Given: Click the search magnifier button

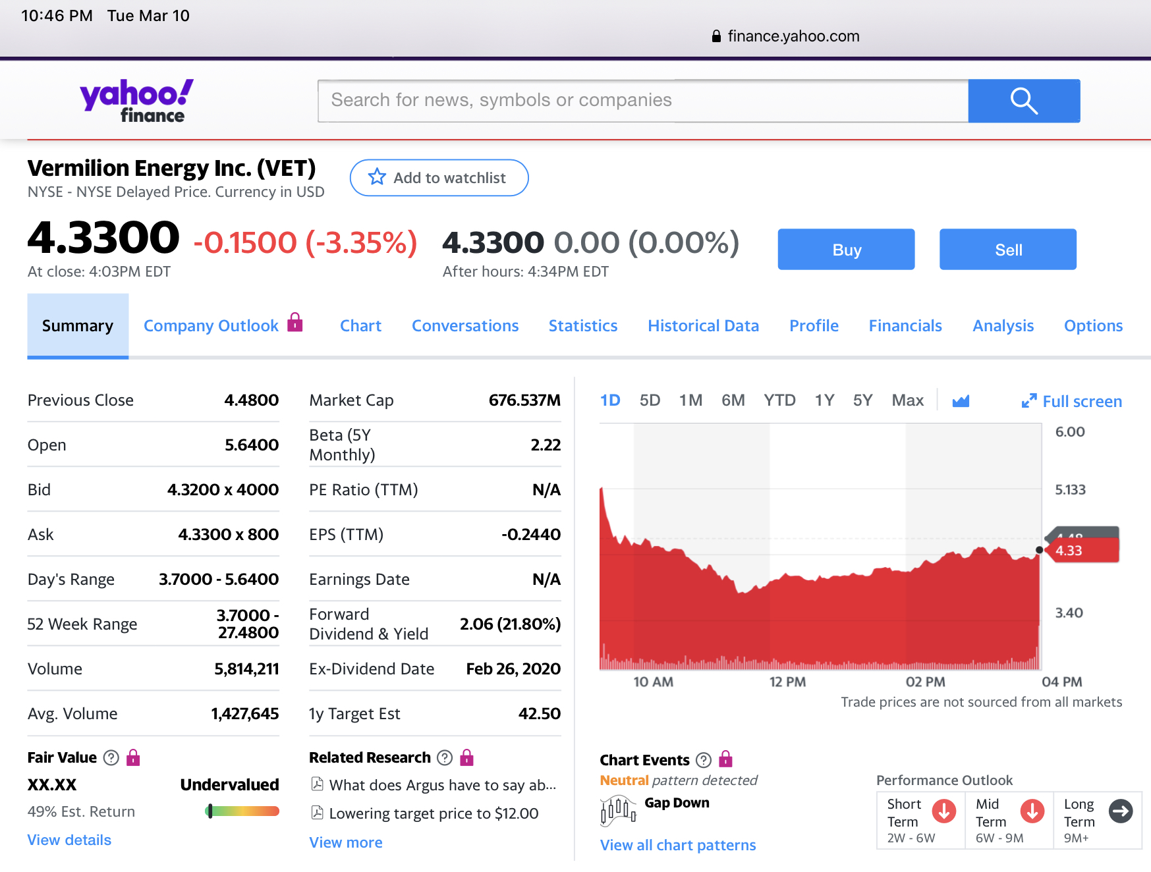Looking at the screenshot, I should (1023, 101).
